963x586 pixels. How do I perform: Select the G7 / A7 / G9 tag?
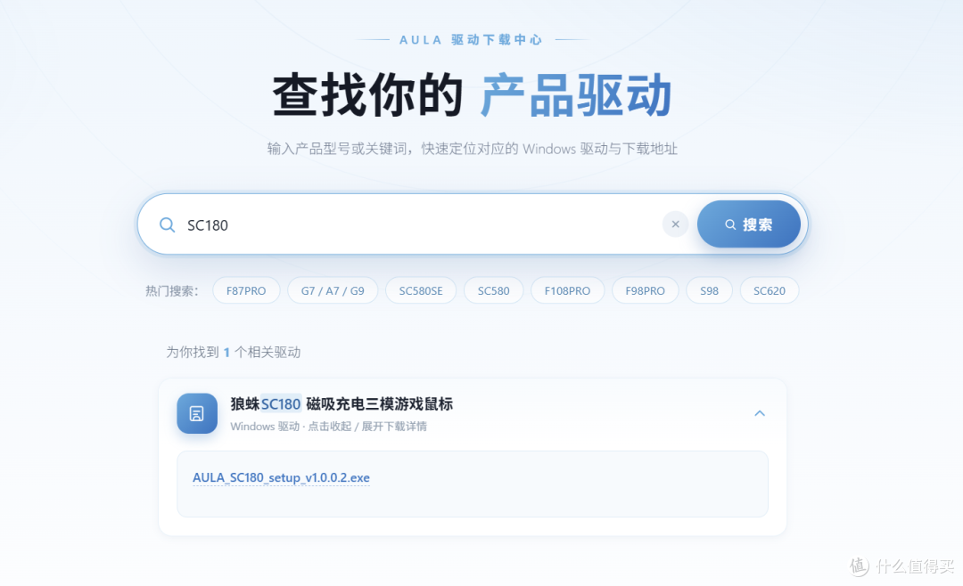coord(333,290)
